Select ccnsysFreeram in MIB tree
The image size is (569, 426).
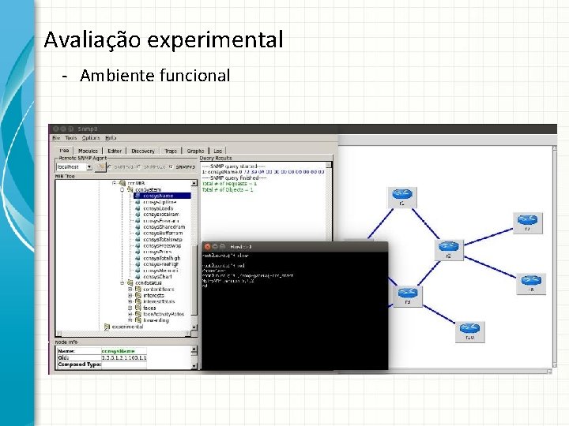160,221
